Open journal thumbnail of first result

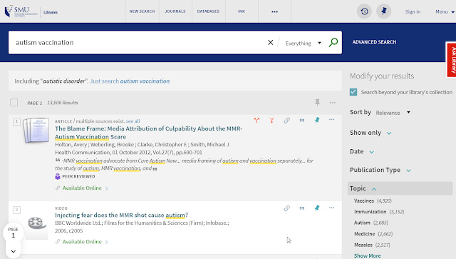(36, 131)
